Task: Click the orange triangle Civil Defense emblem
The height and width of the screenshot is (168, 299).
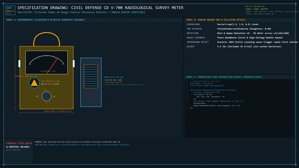Action: (x=34, y=83)
